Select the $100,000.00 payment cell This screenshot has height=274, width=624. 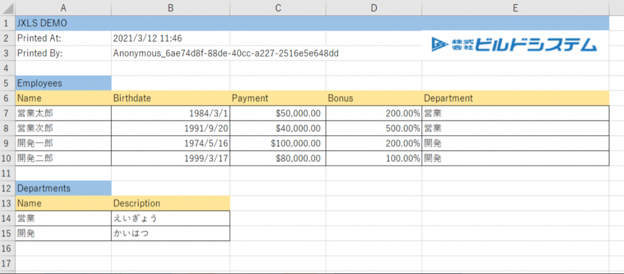(278, 143)
